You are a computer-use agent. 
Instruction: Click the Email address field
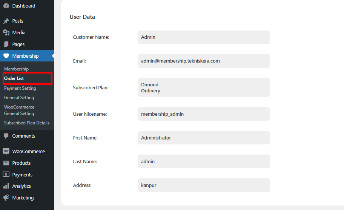coord(204,61)
